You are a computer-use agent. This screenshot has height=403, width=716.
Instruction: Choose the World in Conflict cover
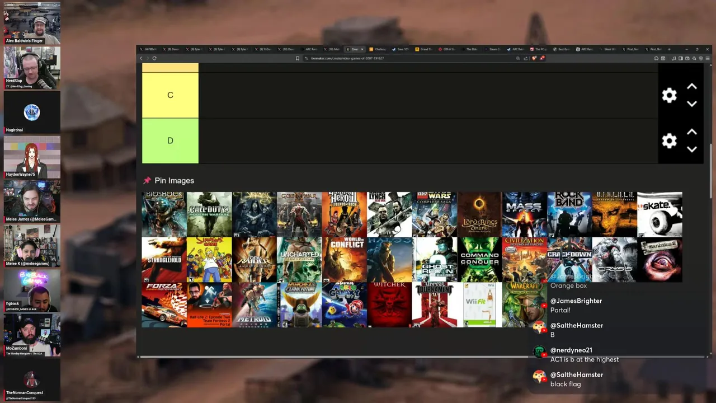344,260
